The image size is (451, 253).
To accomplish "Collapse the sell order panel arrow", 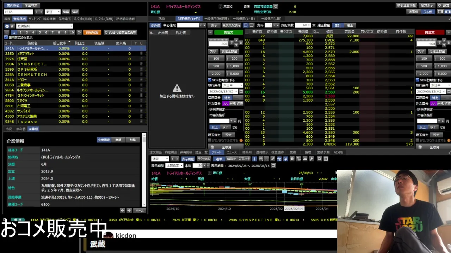I will pos(210,32).
